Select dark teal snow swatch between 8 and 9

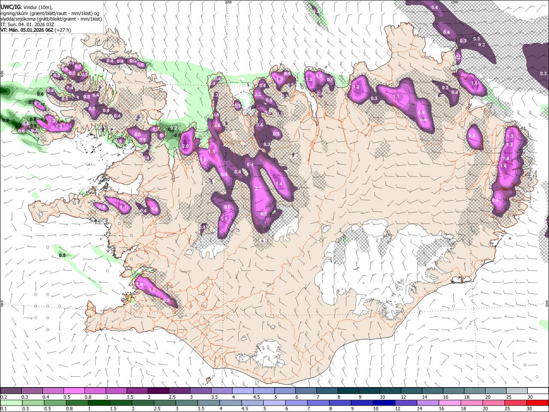(x=347, y=391)
